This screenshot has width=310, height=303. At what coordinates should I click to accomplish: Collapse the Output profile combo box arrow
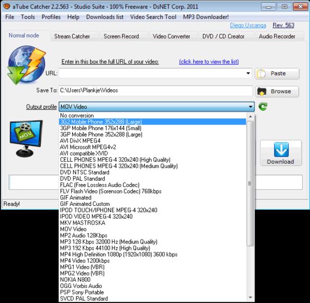(x=251, y=107)
